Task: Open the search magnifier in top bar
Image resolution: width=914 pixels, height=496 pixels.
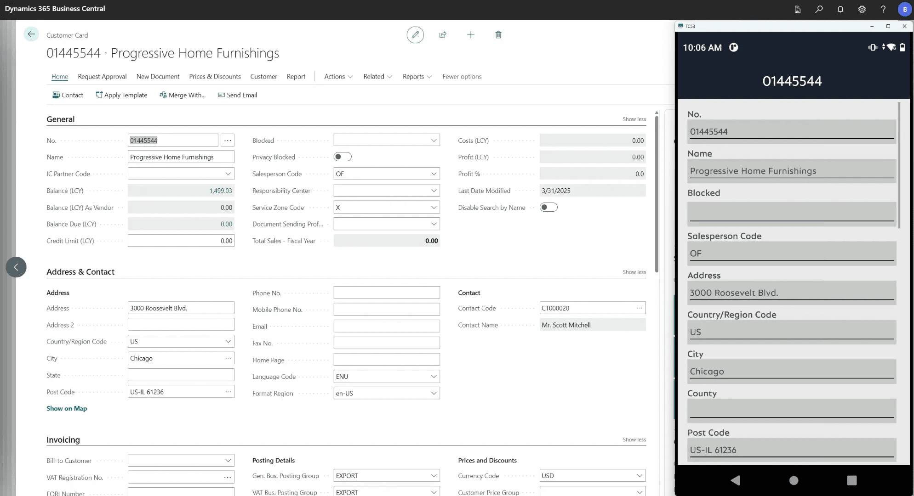Action: (819, 9)
